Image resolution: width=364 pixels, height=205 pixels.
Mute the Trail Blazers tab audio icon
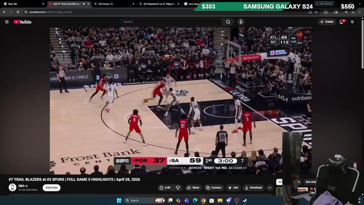84,4
